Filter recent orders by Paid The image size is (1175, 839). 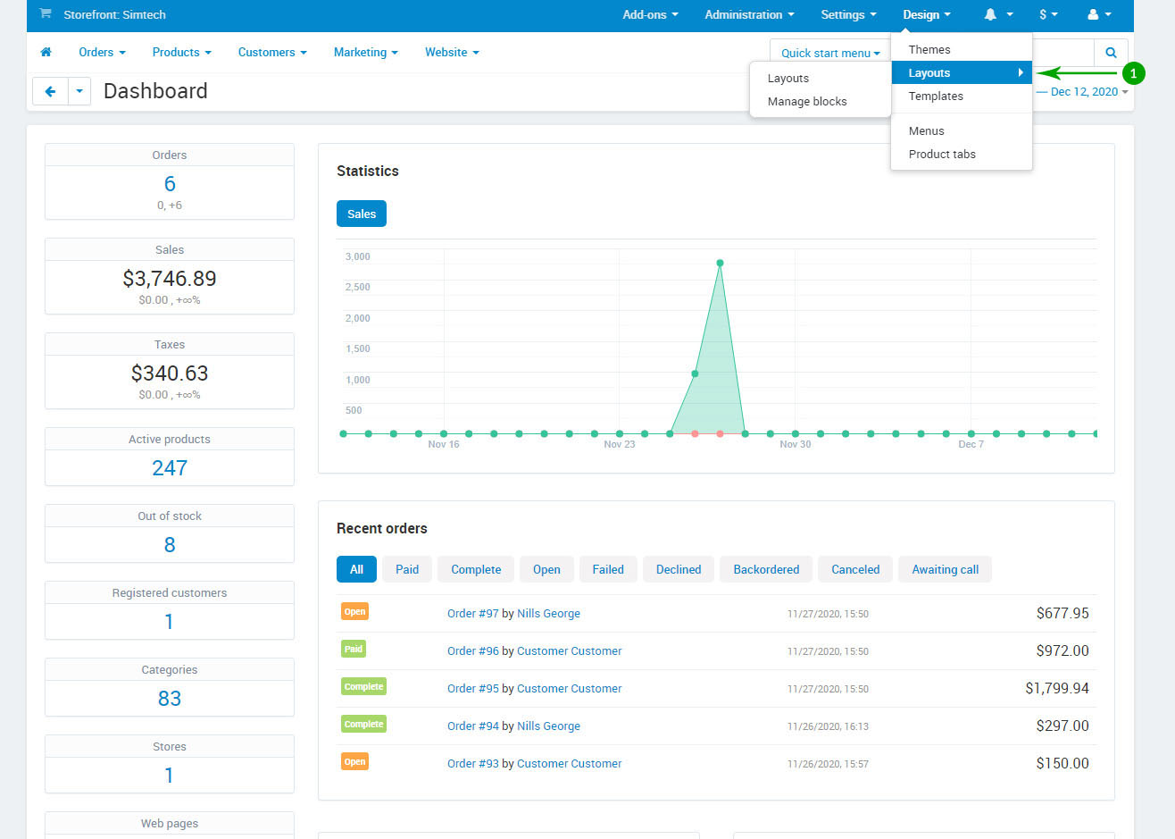click(407, 570)
